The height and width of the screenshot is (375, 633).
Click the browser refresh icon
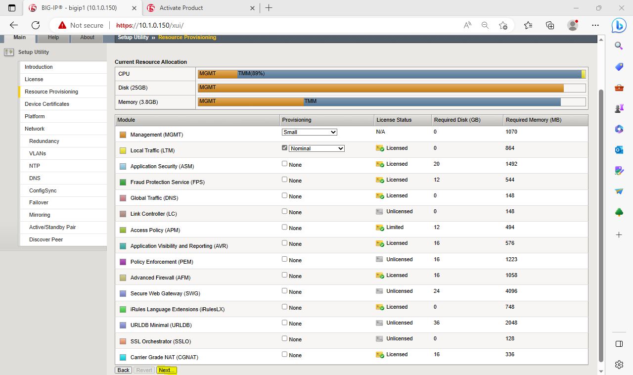[x=36, y=25]
